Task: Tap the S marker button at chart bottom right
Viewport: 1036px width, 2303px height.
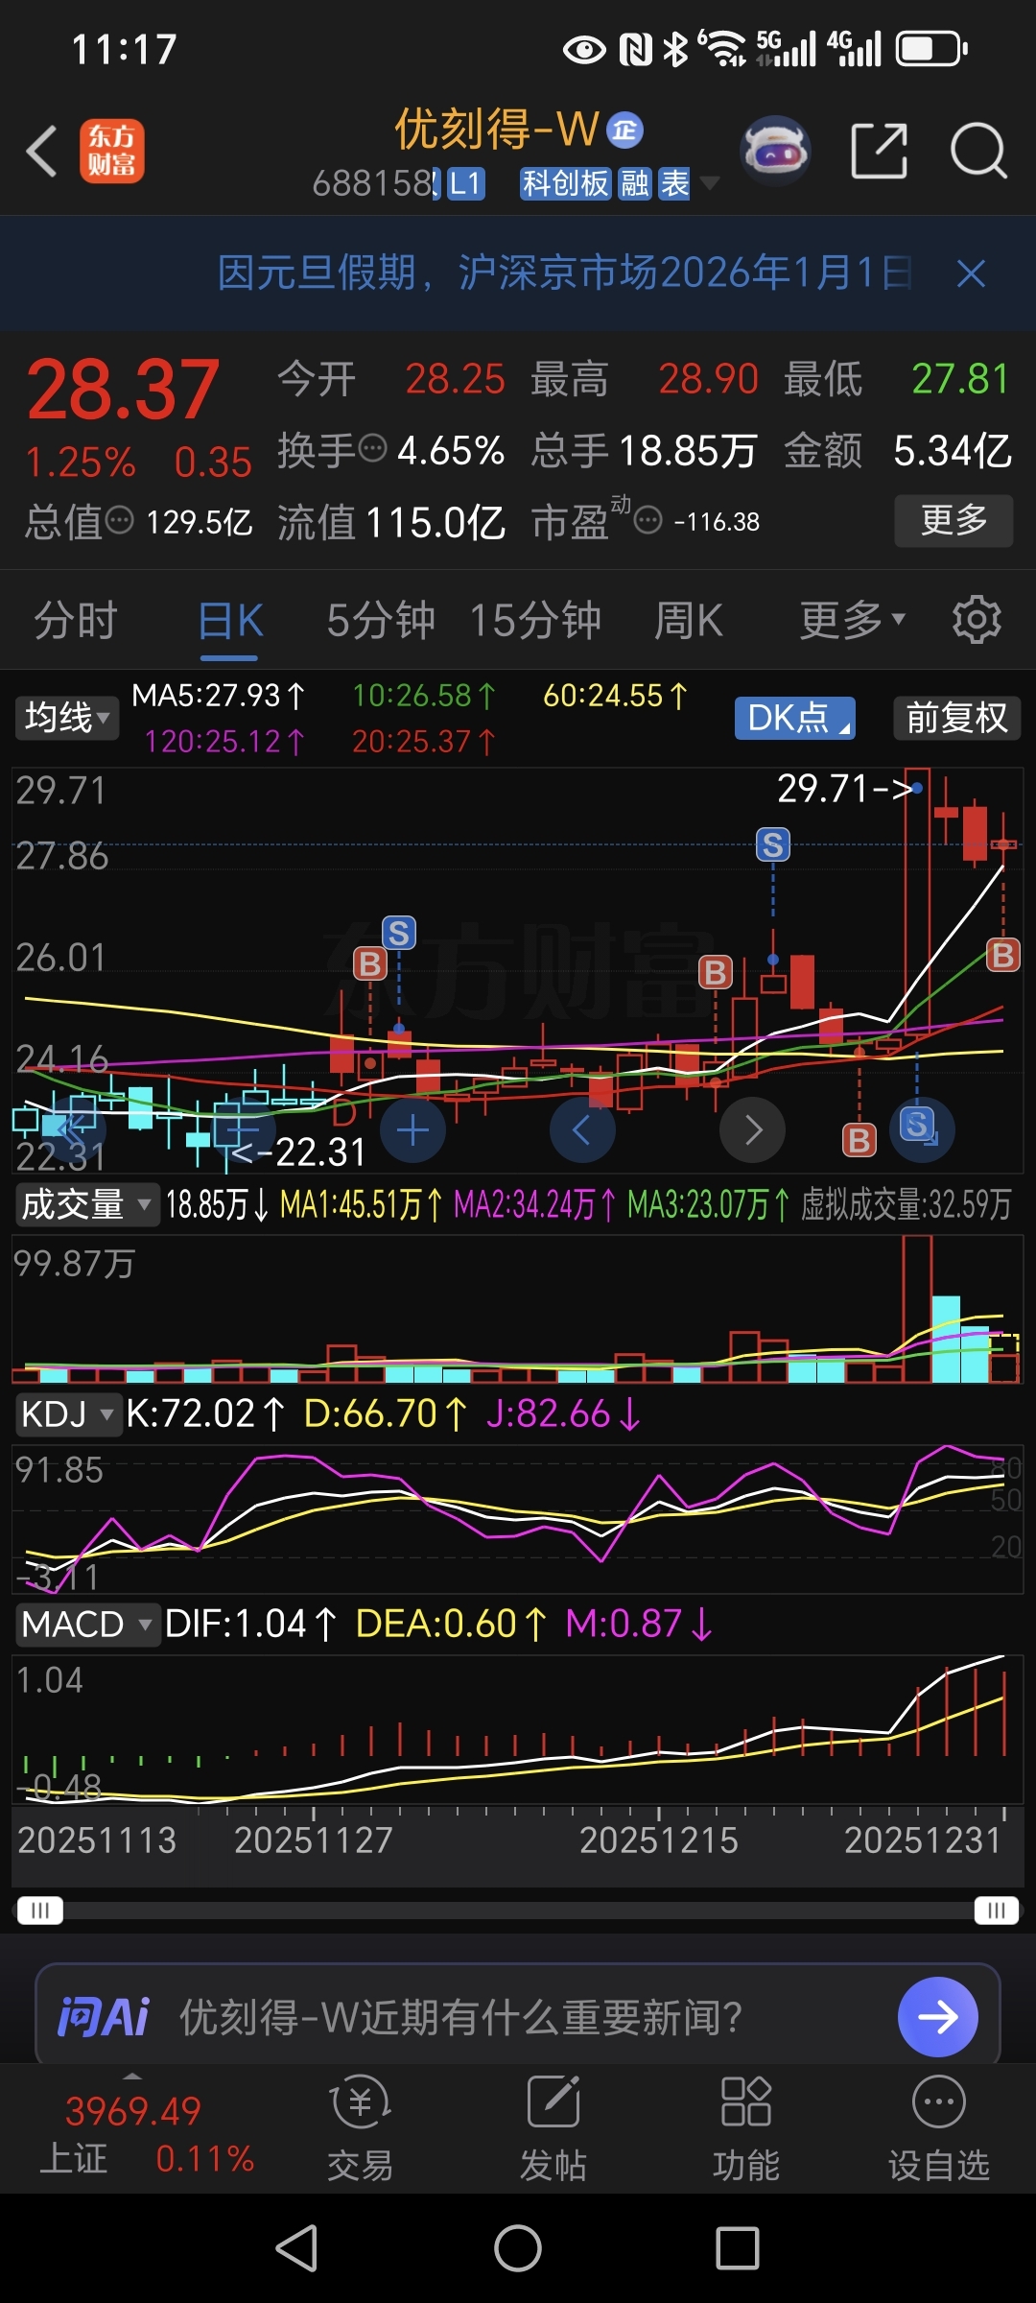Action: [x=921, y=1128]
